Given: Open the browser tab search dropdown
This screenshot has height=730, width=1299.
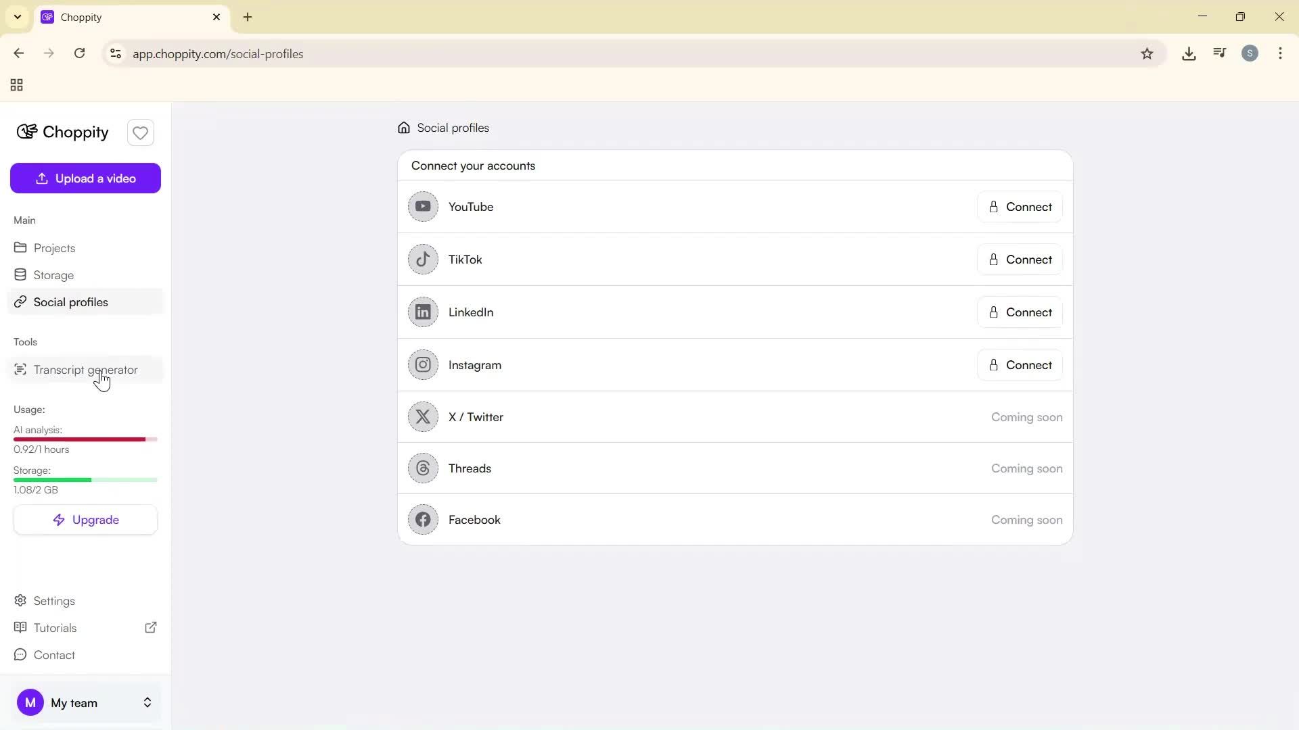Looking at the screenshot, I should (x=17, y=17).
